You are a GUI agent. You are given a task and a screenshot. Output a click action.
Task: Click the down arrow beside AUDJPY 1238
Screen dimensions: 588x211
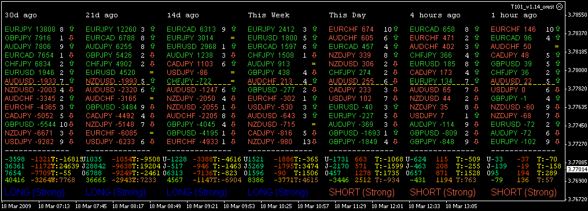[x=234, y=55]
